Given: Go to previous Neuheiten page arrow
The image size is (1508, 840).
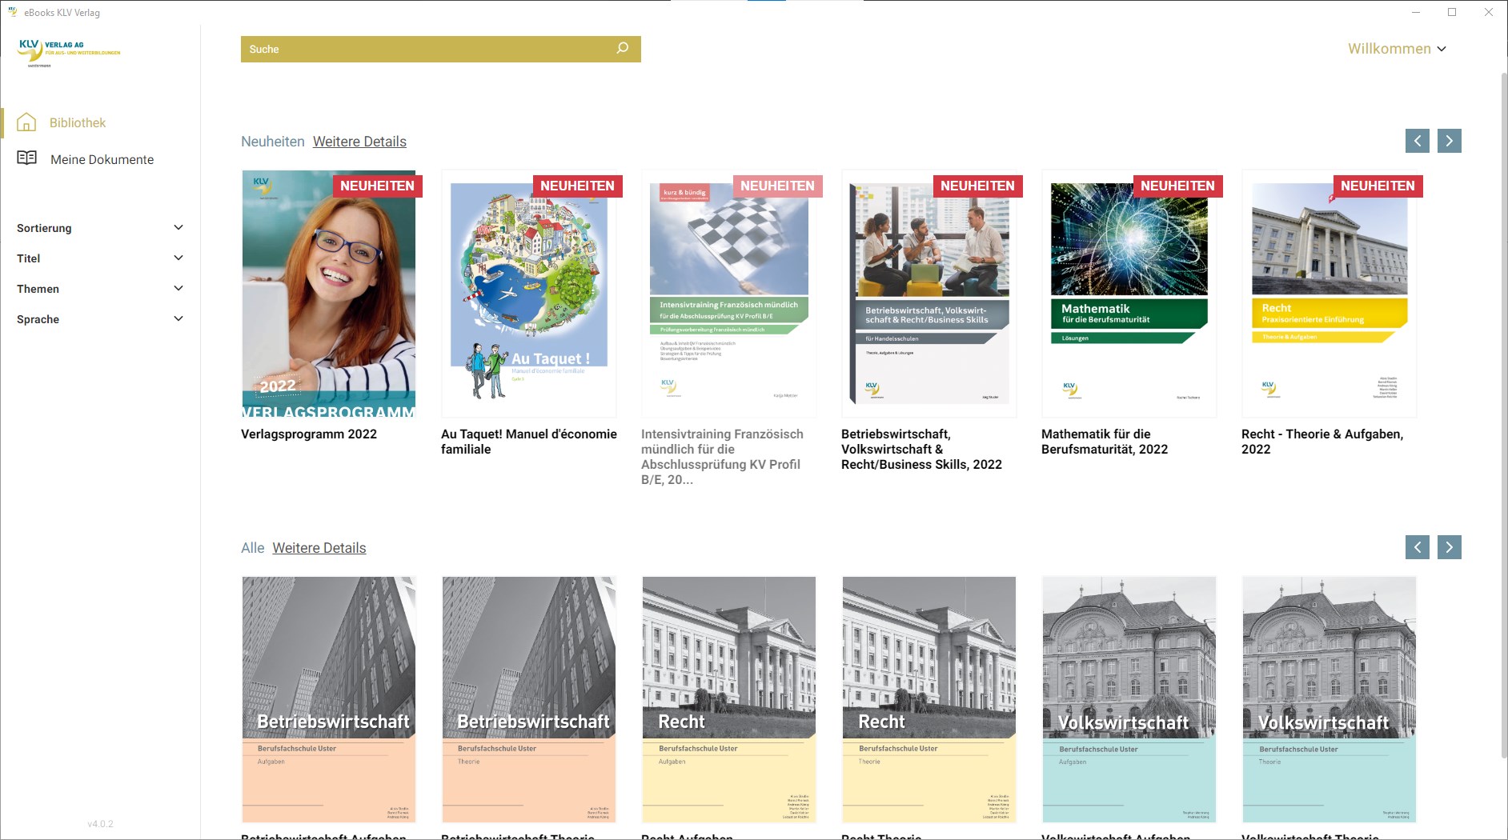Looking at the screenshot, I should pyautogui.click(x=1418, y=141).
